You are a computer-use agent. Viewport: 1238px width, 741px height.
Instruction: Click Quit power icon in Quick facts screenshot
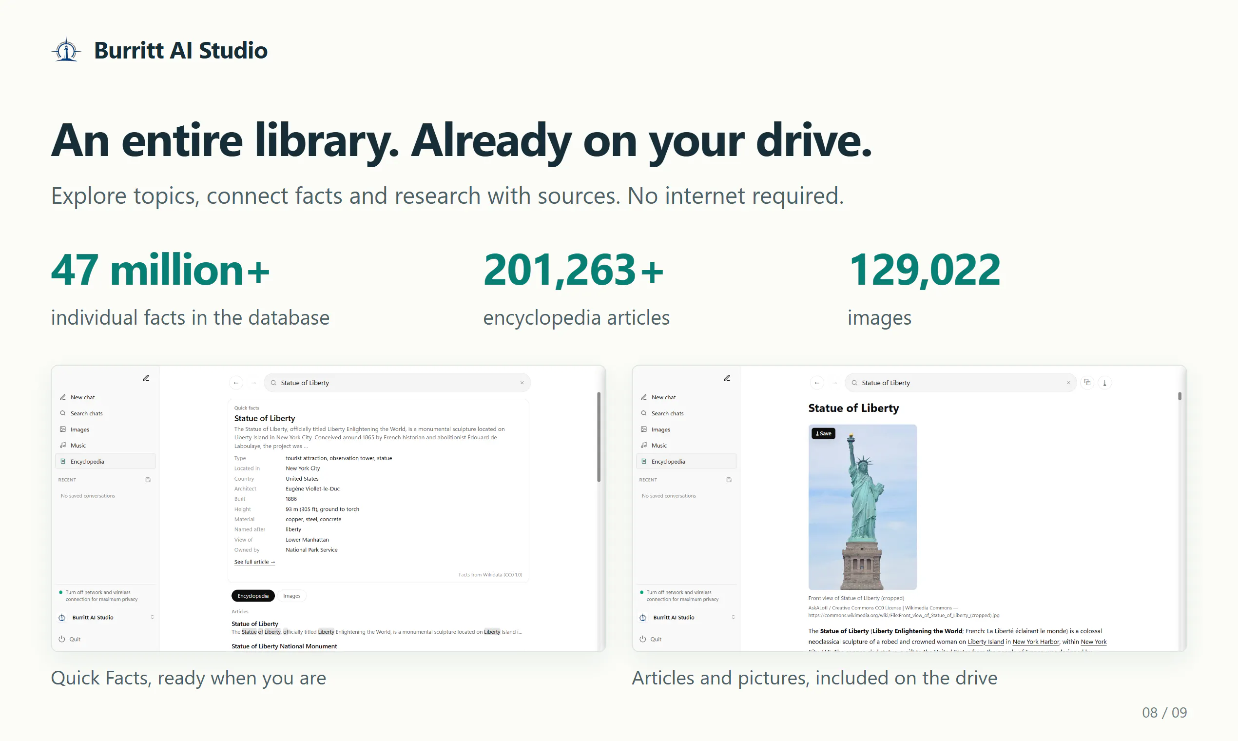[x=62, y=639]
